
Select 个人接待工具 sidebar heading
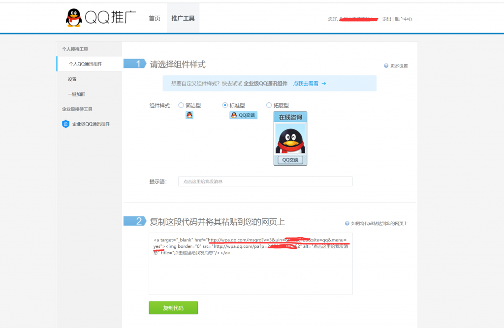pyautogui.click(x=75, y=49)
